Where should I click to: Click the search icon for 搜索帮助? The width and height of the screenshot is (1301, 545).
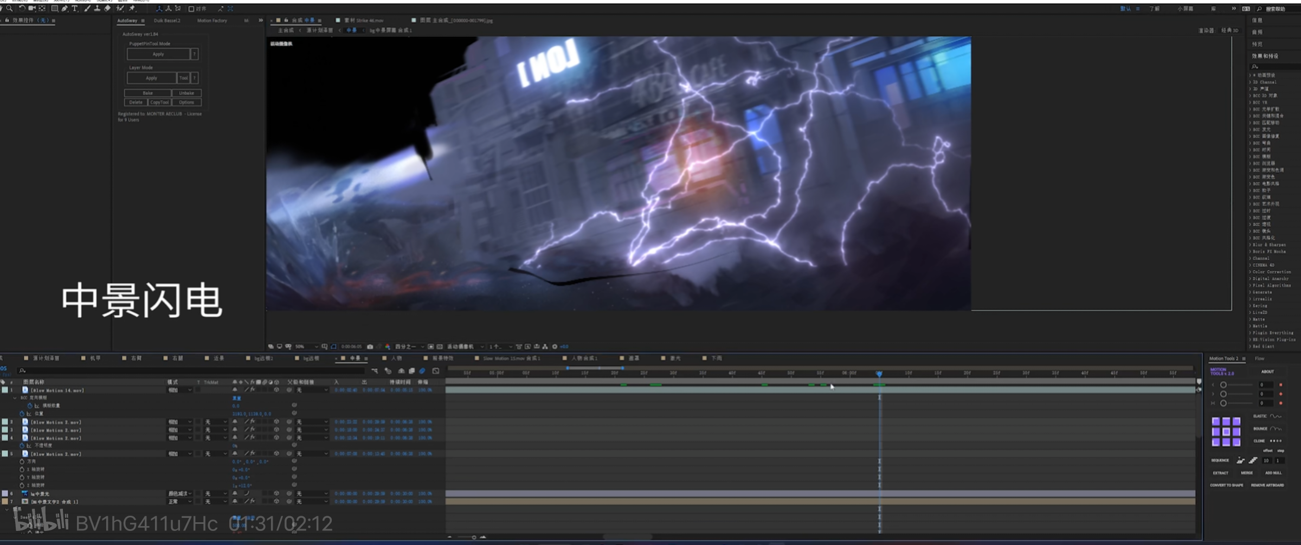[1259, 9]
